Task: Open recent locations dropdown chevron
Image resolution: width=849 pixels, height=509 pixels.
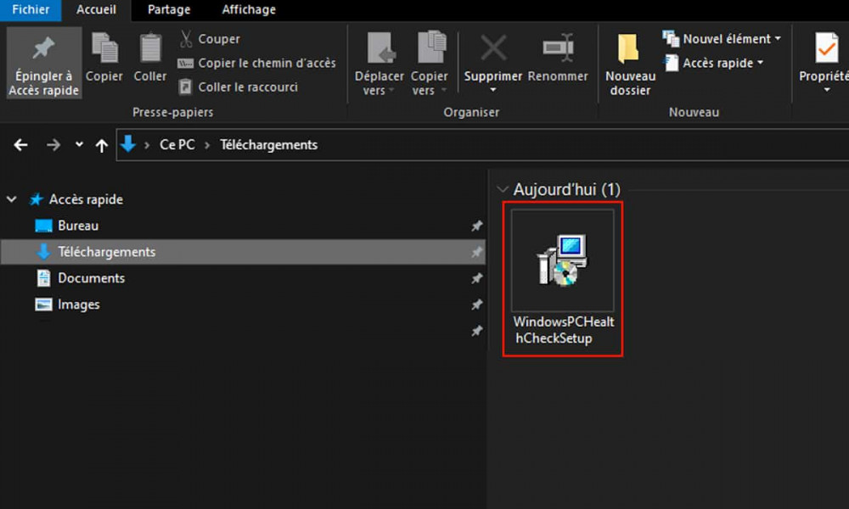Action: tap(79, 144)
